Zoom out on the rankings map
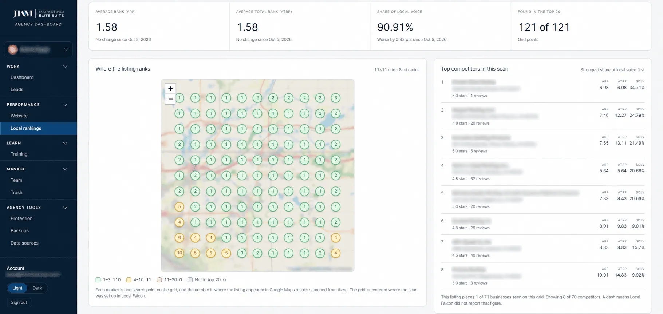The width and height of the screenshot is (663, 314). 170,99
